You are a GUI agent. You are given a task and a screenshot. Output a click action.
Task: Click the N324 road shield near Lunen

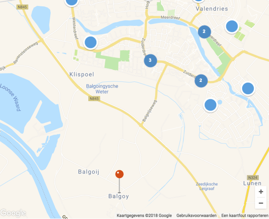(253, 177)
